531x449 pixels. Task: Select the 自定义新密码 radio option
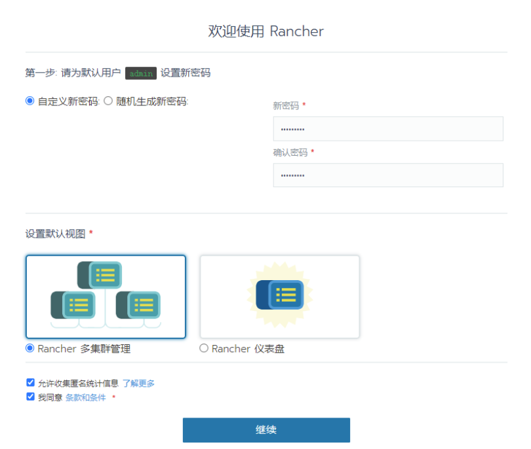[29, 101]
